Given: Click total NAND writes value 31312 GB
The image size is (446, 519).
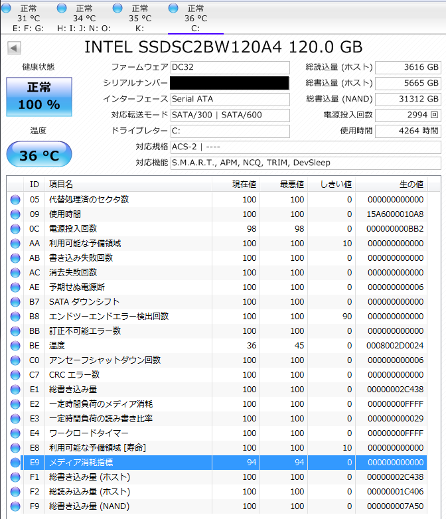Looking at the screenshot, I should [408, 99].
